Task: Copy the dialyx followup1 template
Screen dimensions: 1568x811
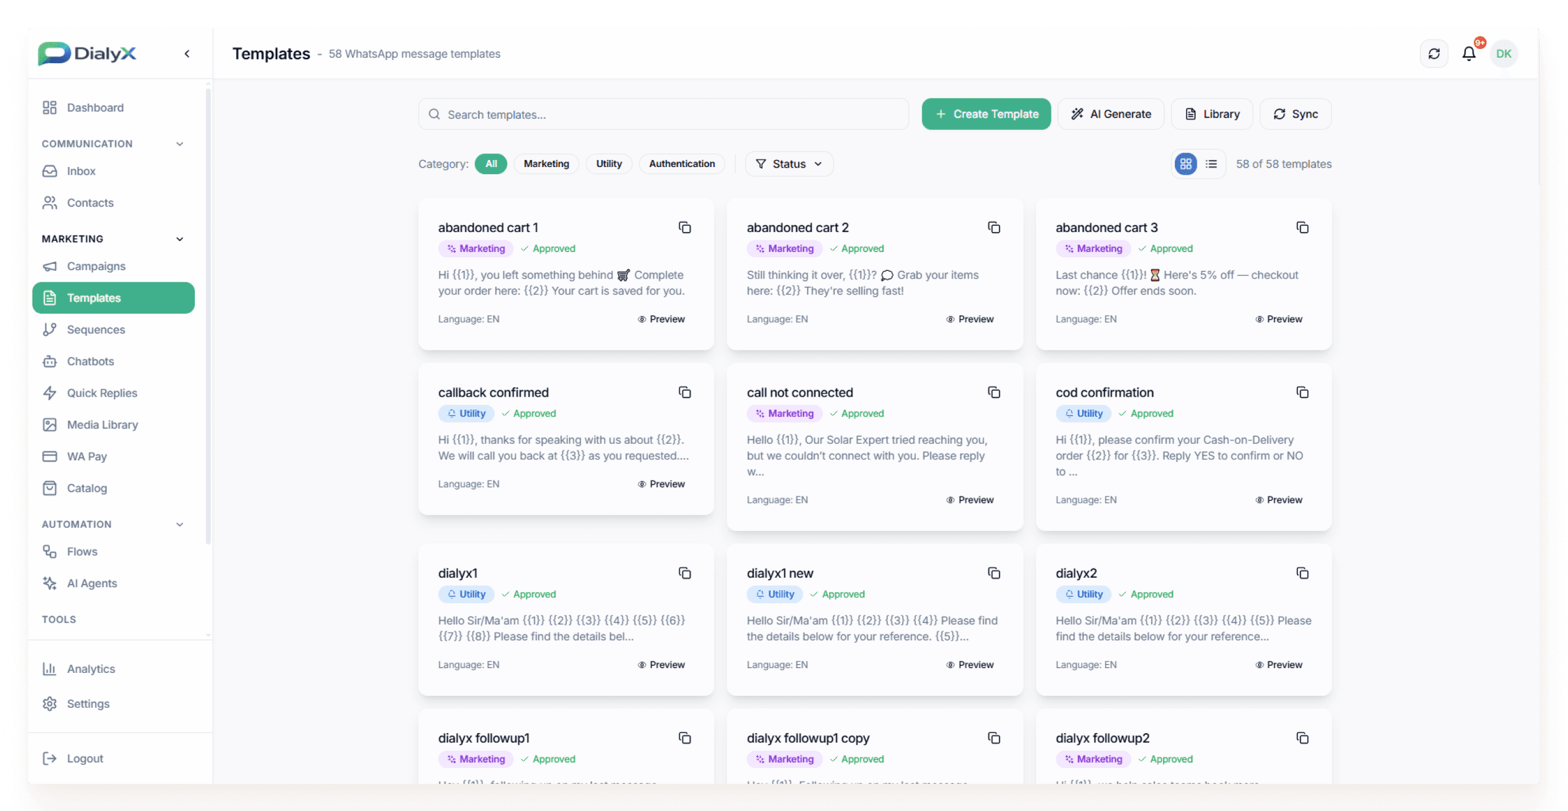Action: (x=685, y=738)
